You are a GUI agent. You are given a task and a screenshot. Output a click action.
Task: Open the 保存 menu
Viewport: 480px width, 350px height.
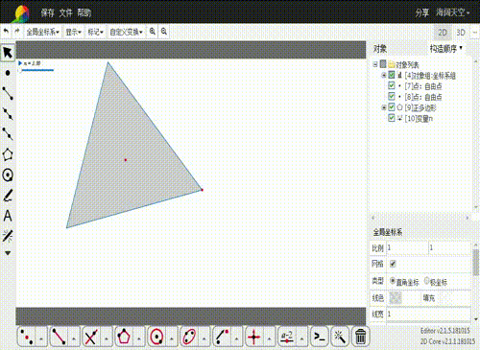tap(48, 12)
